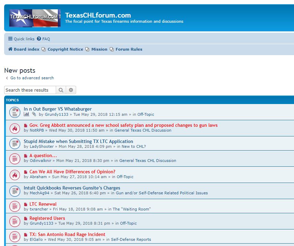Click the unread topic icon for In n Out Burger thread
The width and height of the screenshot is (294, 246).
tap(14, 112)
